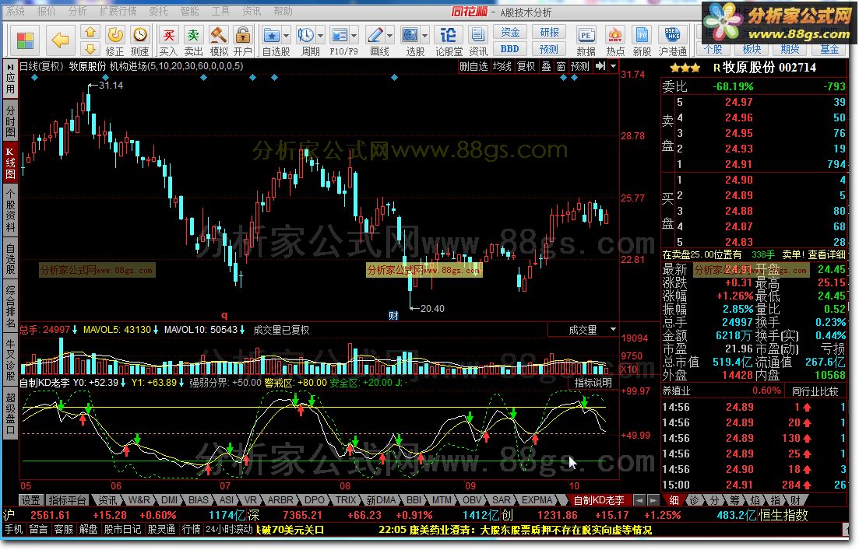Toggle the arrow next to 总手 24997

pos(75,330)
